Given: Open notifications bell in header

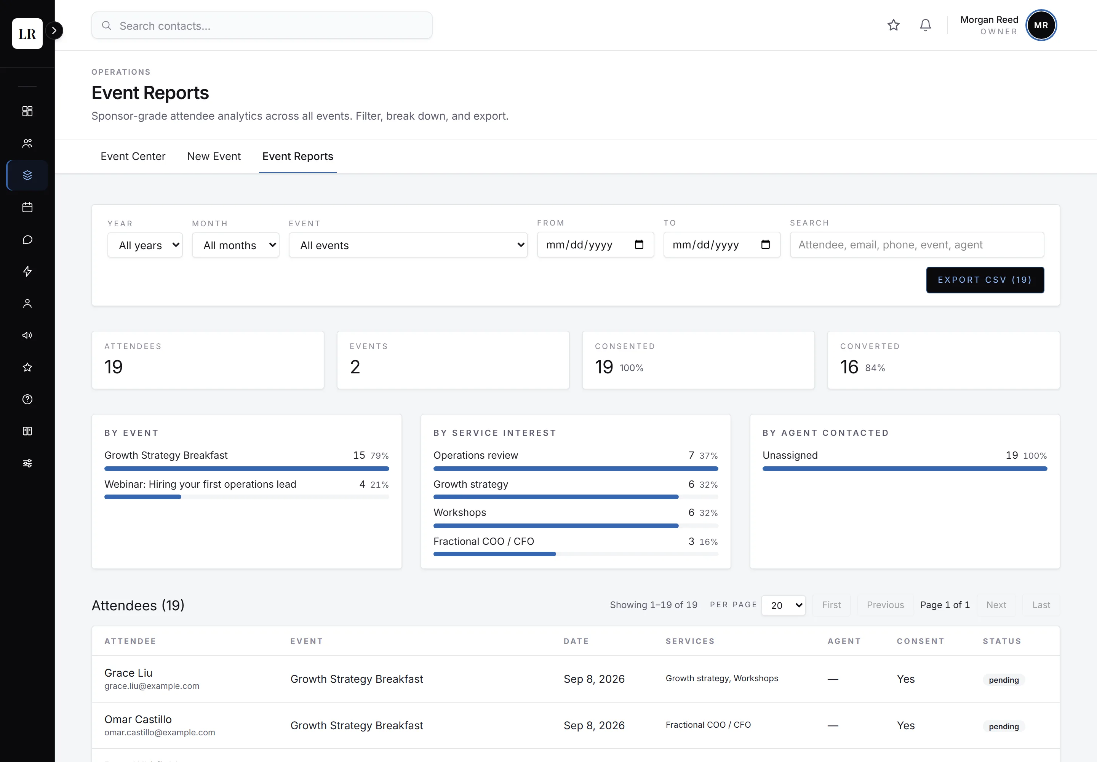Looking at the screenshot, I should click(925, 25).
